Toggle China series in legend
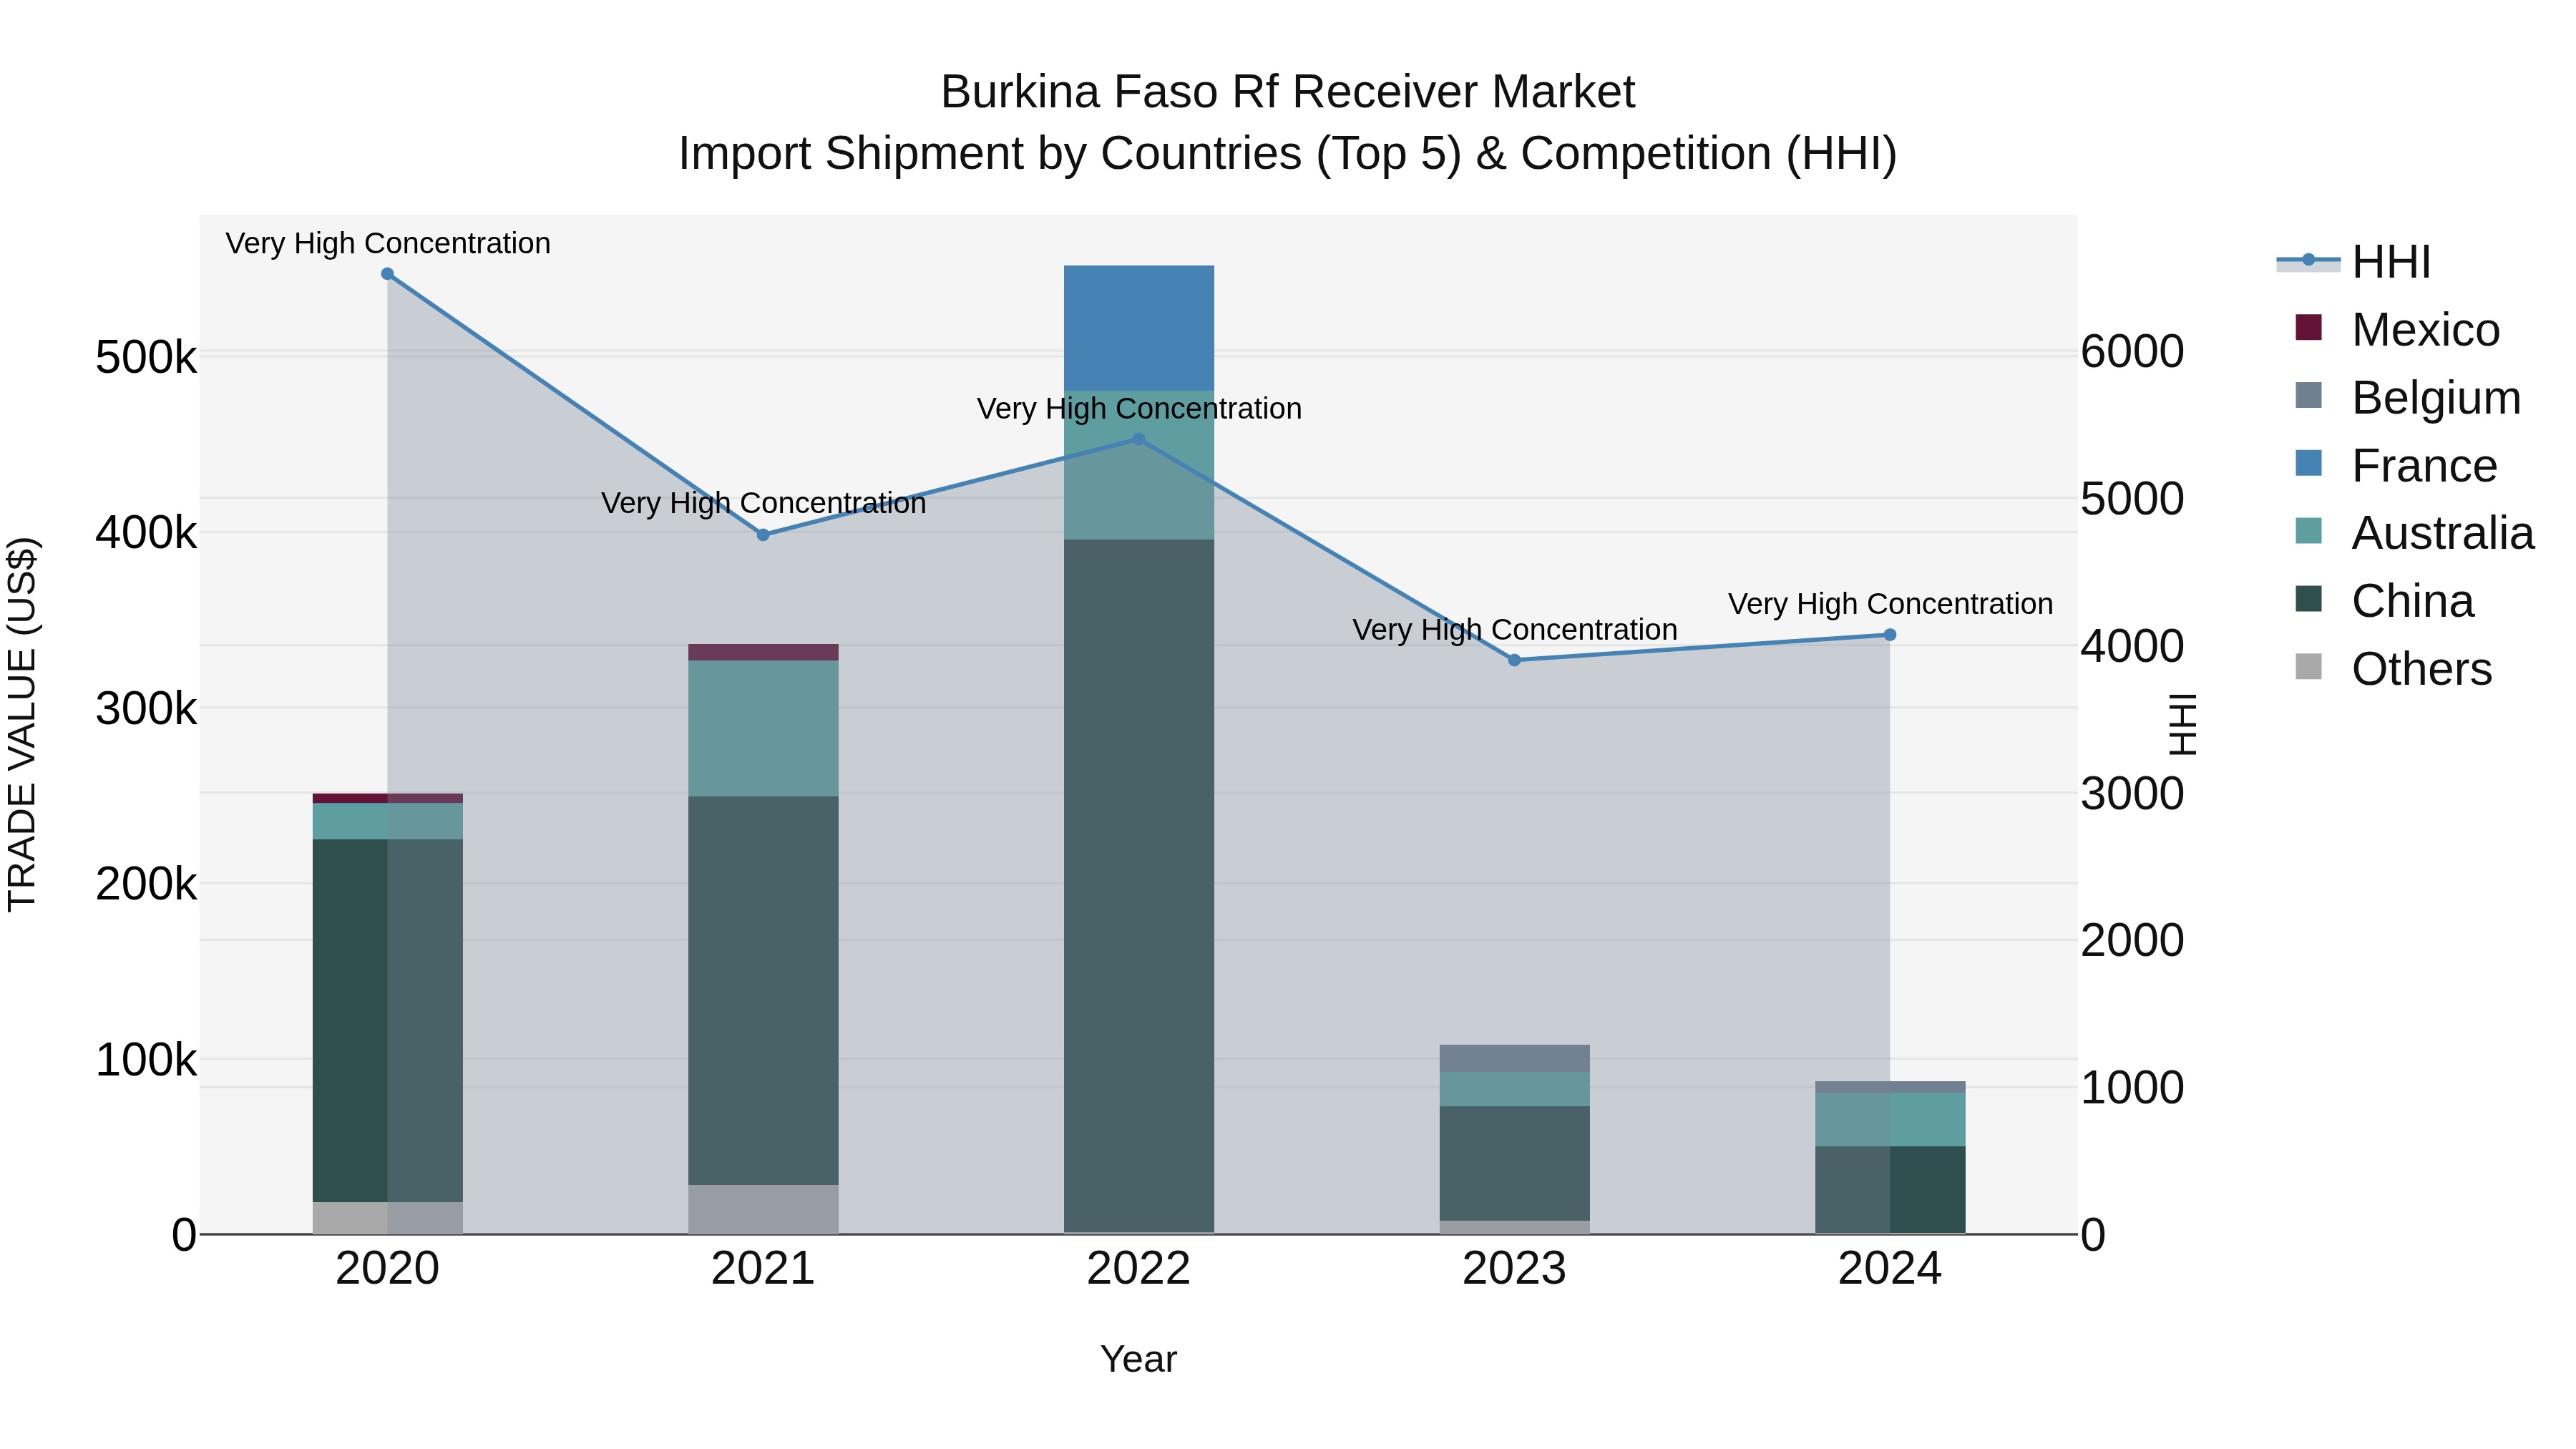 [2384, 601]
